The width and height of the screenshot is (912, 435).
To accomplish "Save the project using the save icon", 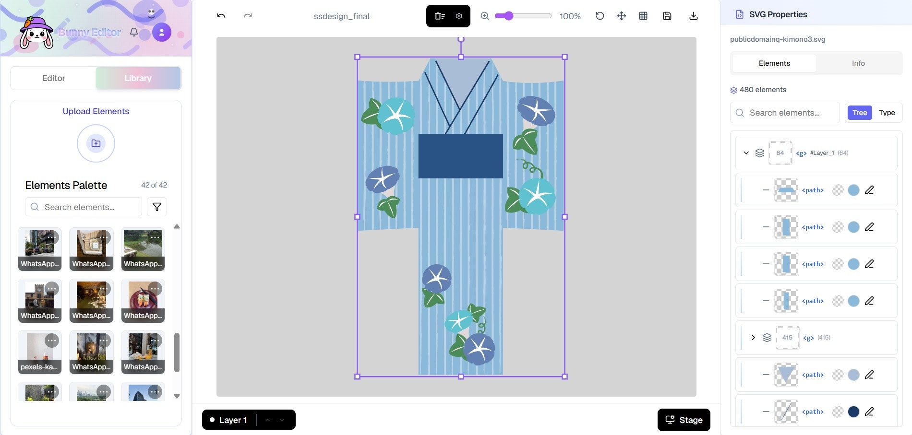I will point(667,16).
